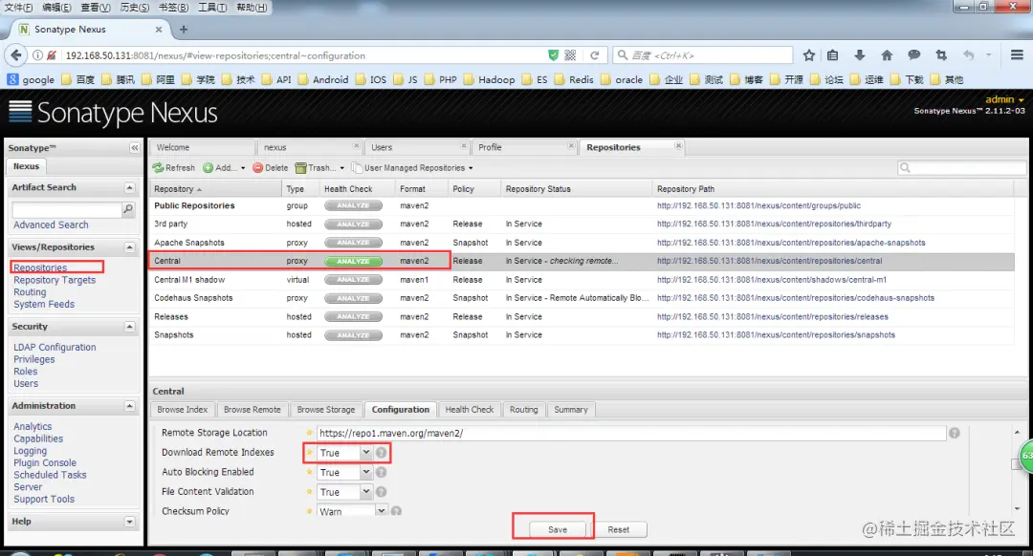
Task: Click the Remote Storage Location field
Action: pyautogui.click(x=631, y=433)
